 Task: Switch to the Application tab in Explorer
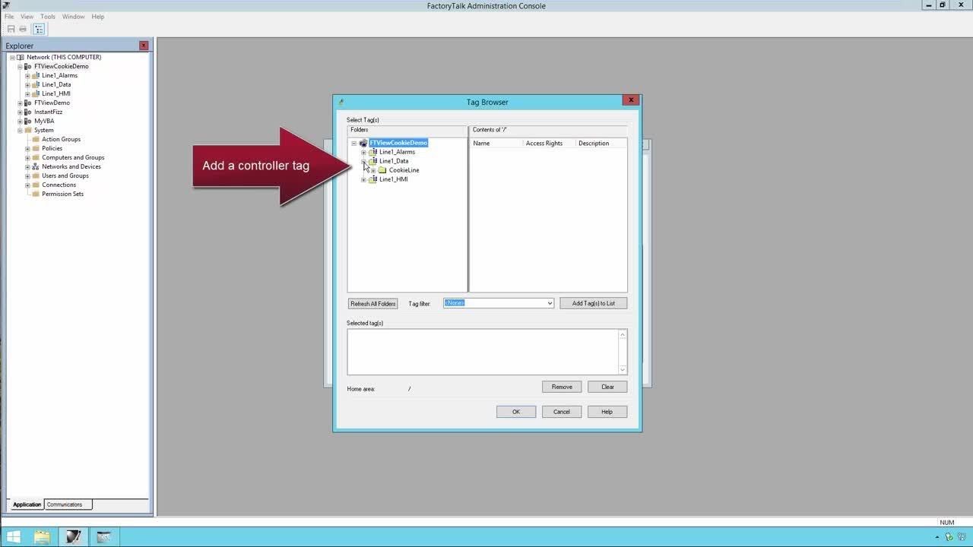[x=27, y=504]
